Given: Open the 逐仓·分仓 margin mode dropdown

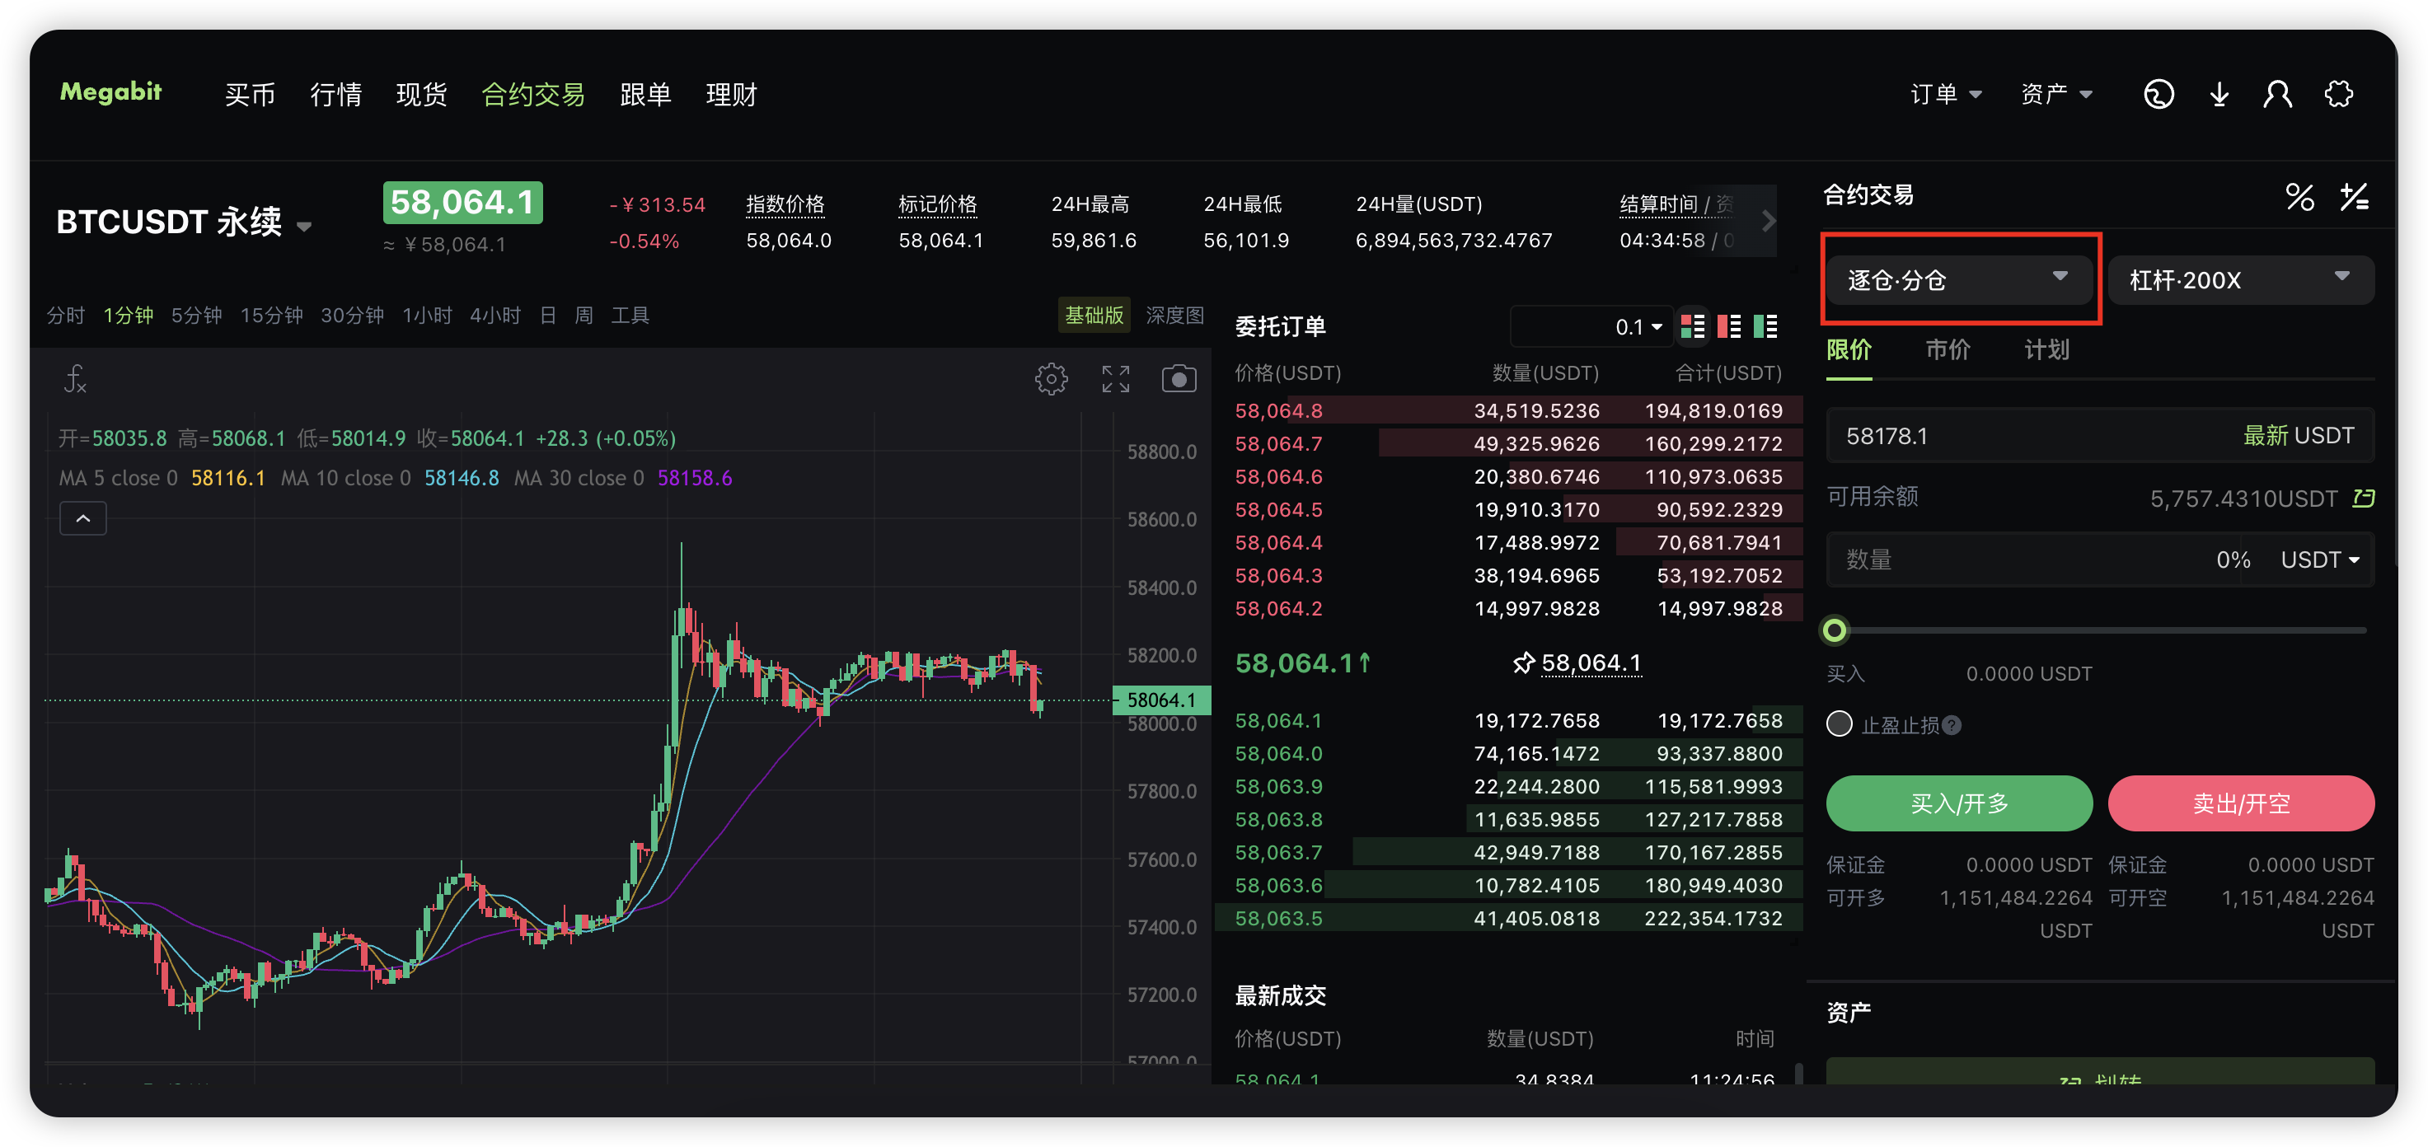Looking at the screenshot, I should tap(1958, 279).
